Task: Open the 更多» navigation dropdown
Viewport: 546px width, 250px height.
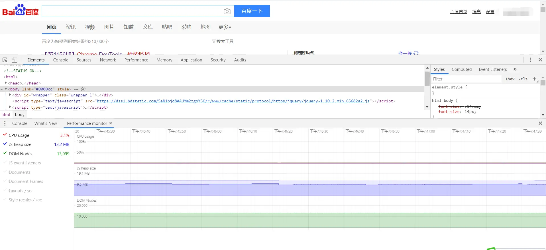Action: pos(225,27)
